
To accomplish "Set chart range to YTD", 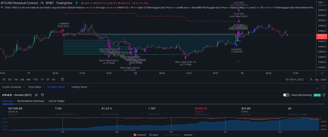I will pyautogui.click(x=35, y=79).
